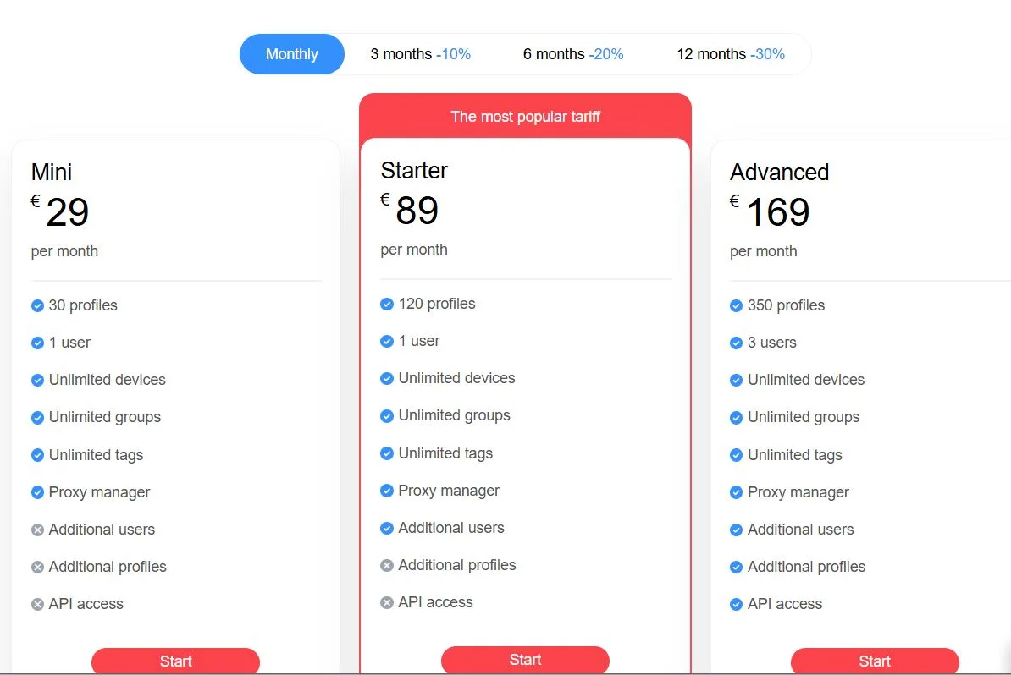Click gray X icon beside Mini Additional users
Screen dimensions: 1011x675
coord(37,530)
